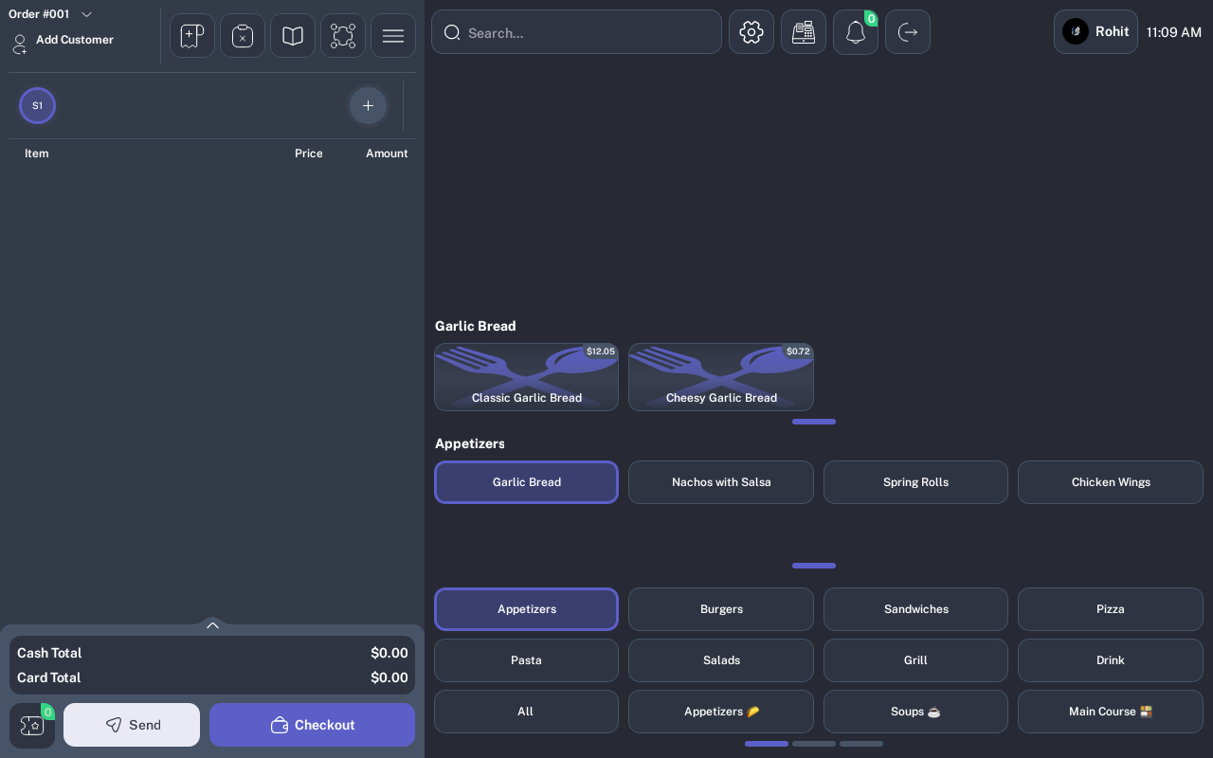Open settings gear icon

751,32
